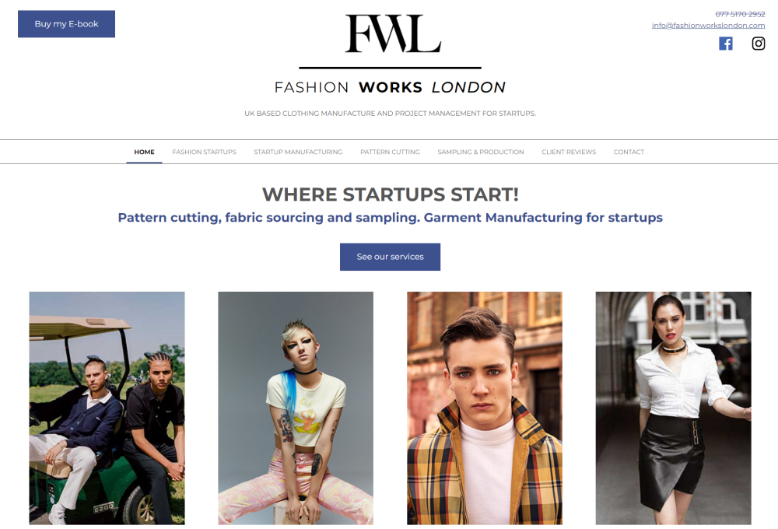This screenshot has height=529, width=778.
Task: Click the 077 5170 2952 phone number
Action: coord(741,14)
